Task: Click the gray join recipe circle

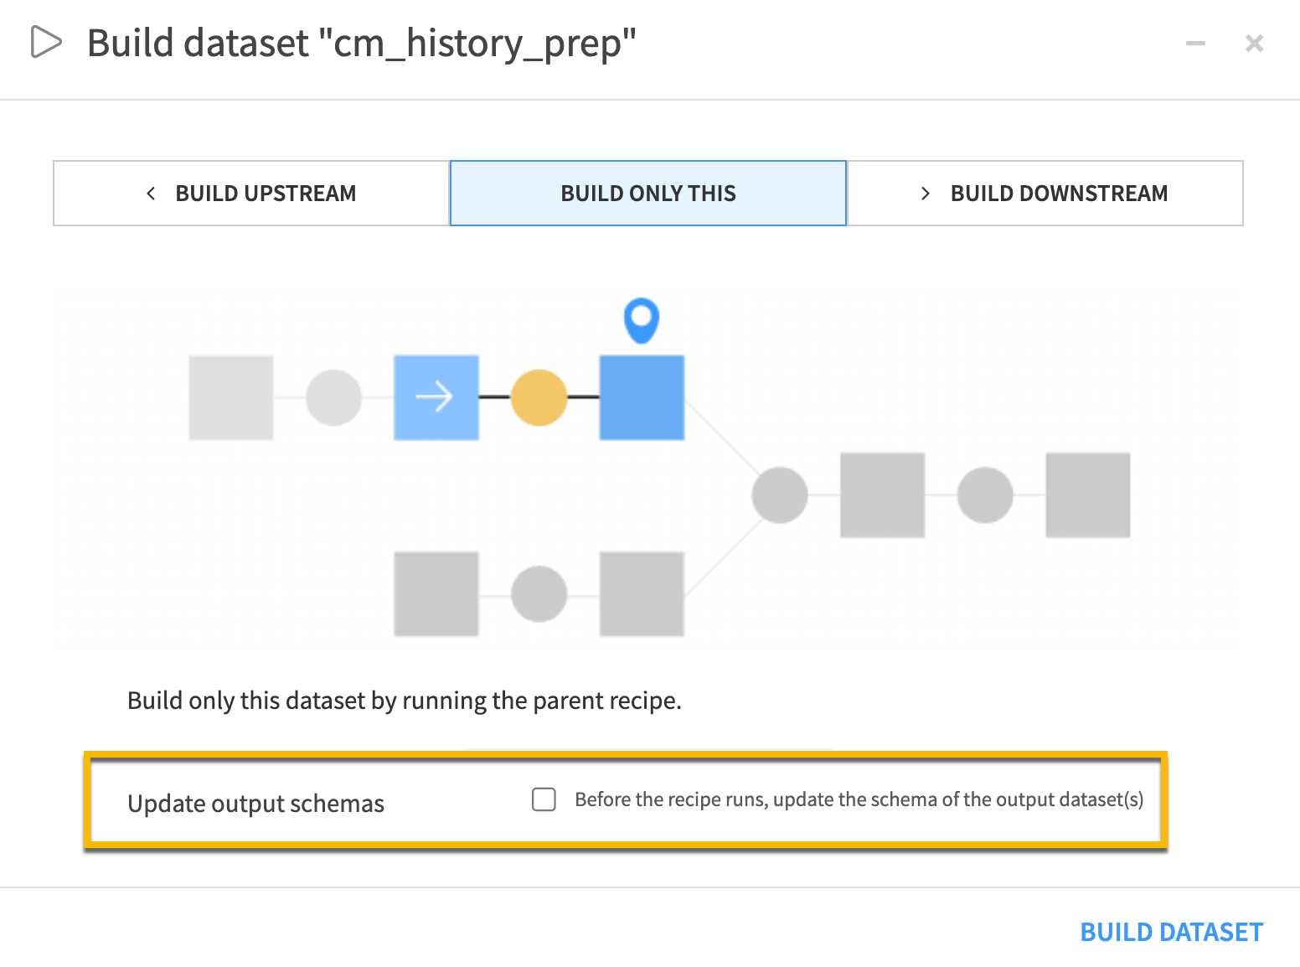Action: 779,495
